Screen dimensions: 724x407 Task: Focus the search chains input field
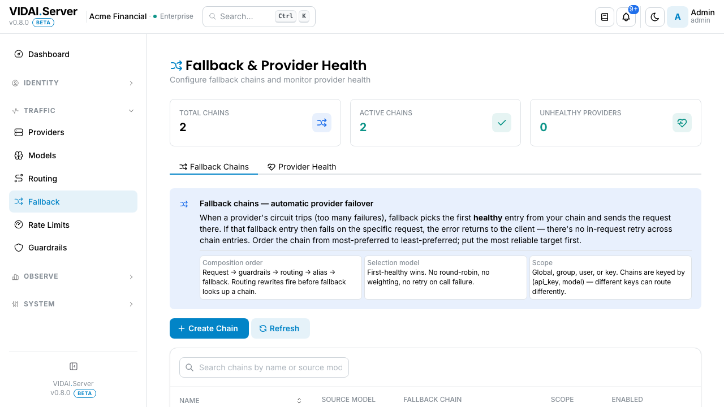click(264, 367)
